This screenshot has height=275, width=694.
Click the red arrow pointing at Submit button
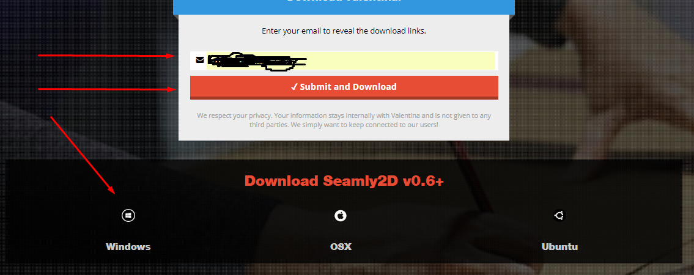(x=106, y=89)
